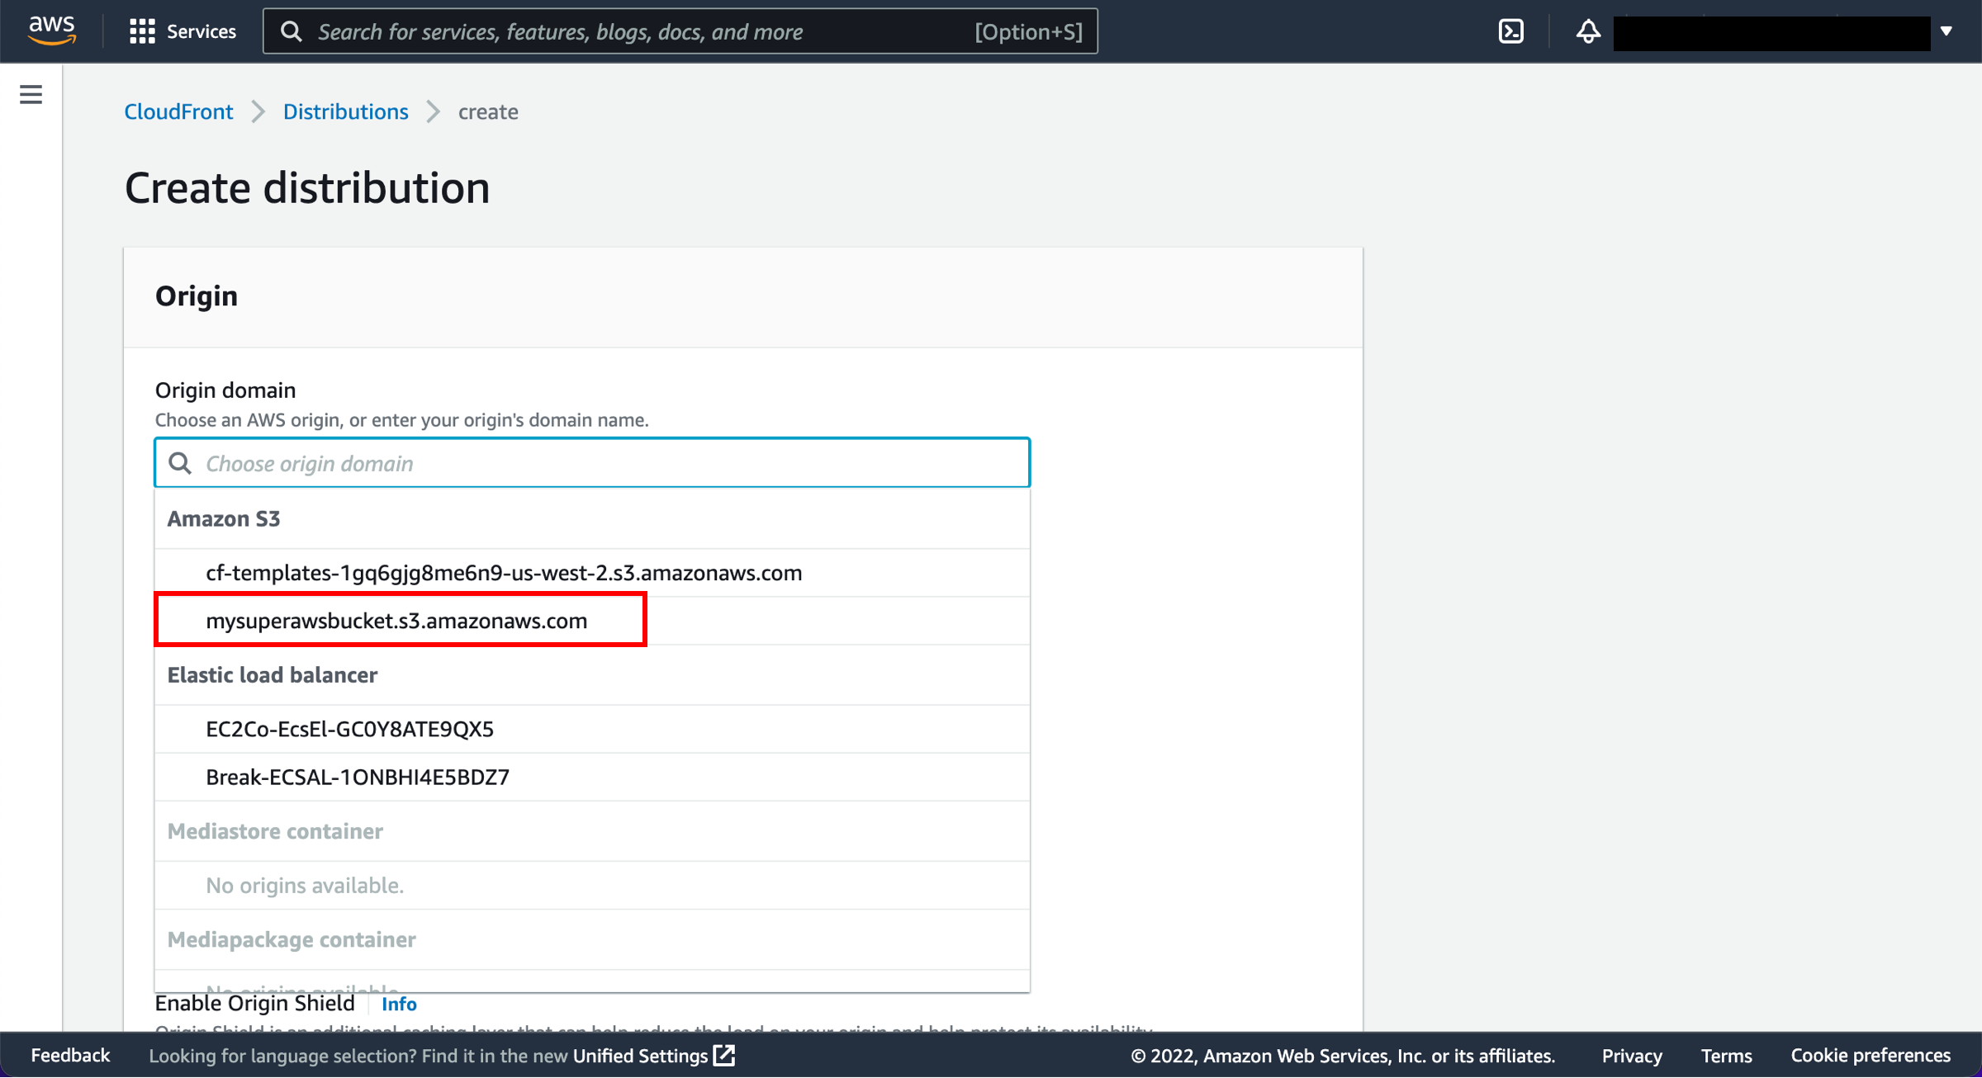Click the top search bar field
The image size is (1982, 1078).
[x=680, y=31]
